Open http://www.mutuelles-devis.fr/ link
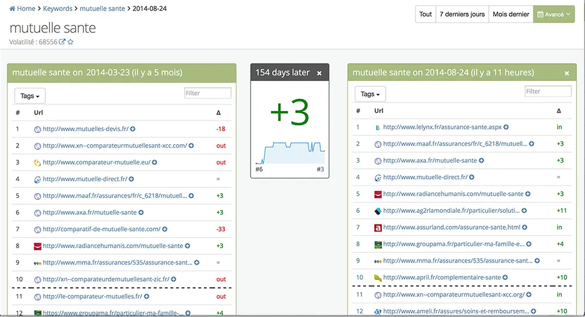 pos(86,129)
